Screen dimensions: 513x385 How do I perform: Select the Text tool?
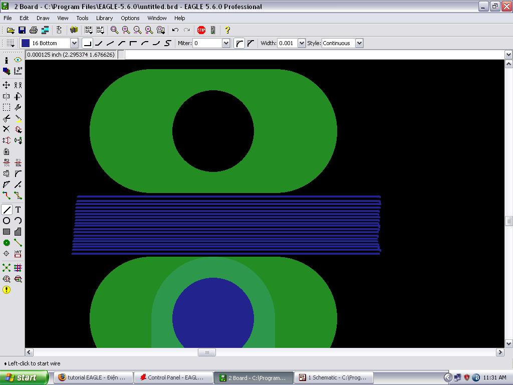[x=18, y=210]
